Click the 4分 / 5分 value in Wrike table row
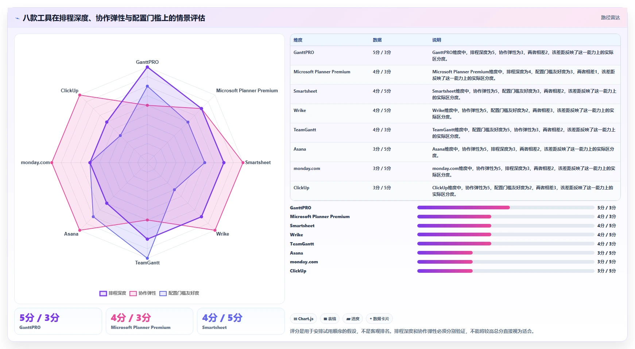The width and height of the screenshot is (635, 349). (382, 110)
